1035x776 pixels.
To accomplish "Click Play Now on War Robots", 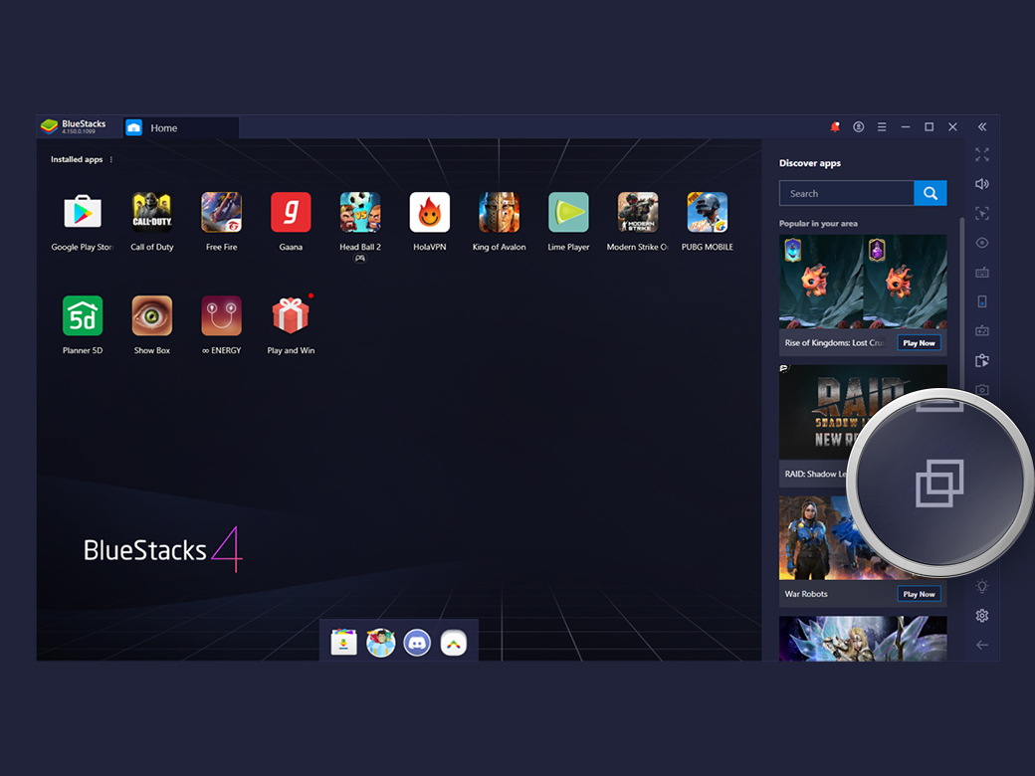I will 919,594.
